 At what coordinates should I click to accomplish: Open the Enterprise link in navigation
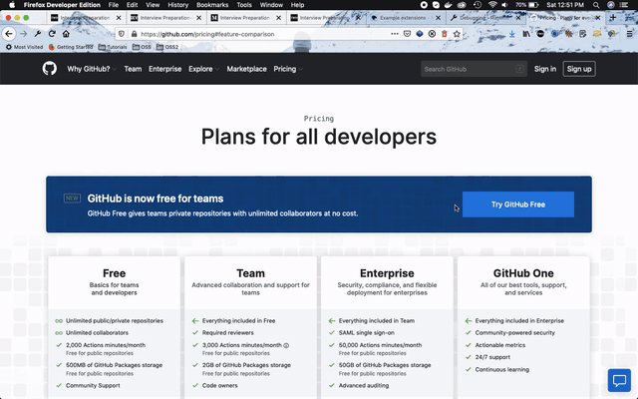pyautogui.click(x=164, y=69)
